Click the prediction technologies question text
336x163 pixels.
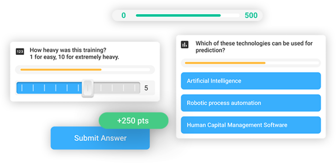(x=254, y=47)
